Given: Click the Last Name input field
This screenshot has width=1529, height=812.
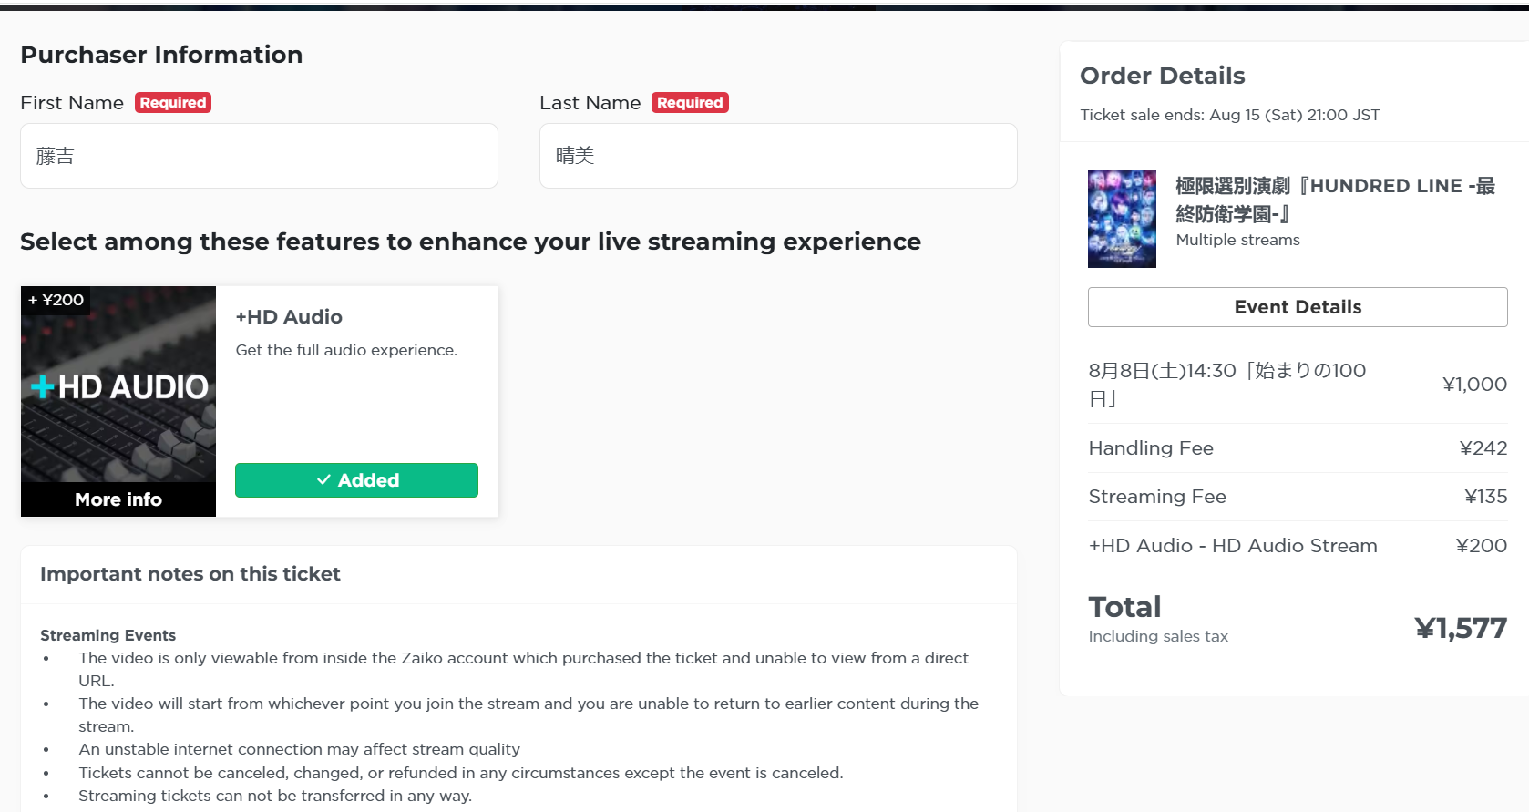Looking at the screenshot, I should click(778, 156).
